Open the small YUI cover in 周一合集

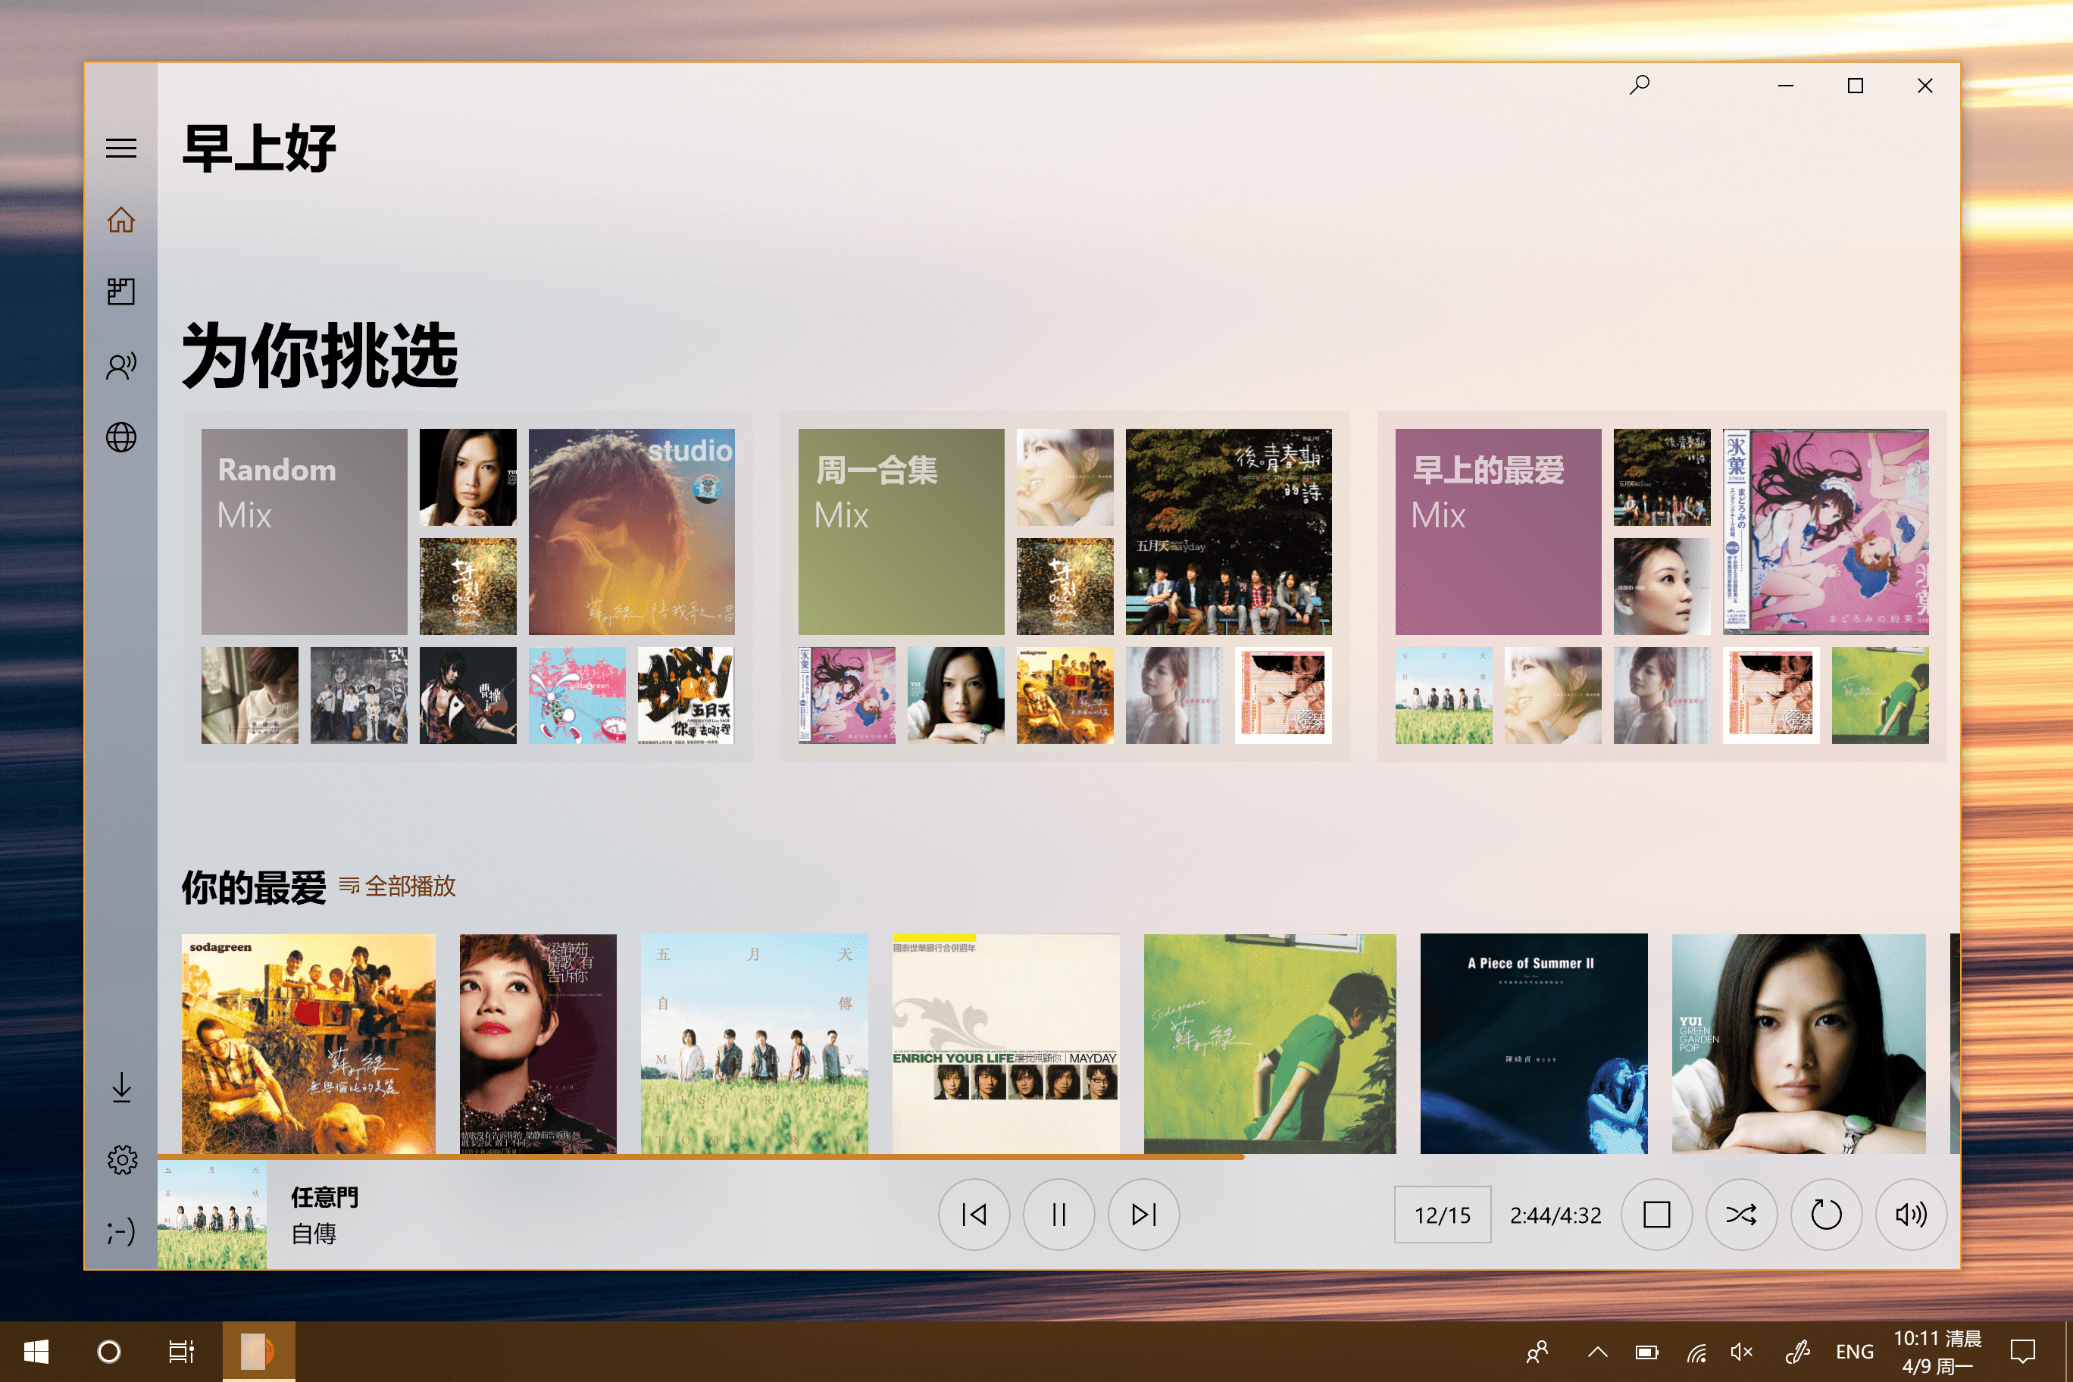coord(955,696)
